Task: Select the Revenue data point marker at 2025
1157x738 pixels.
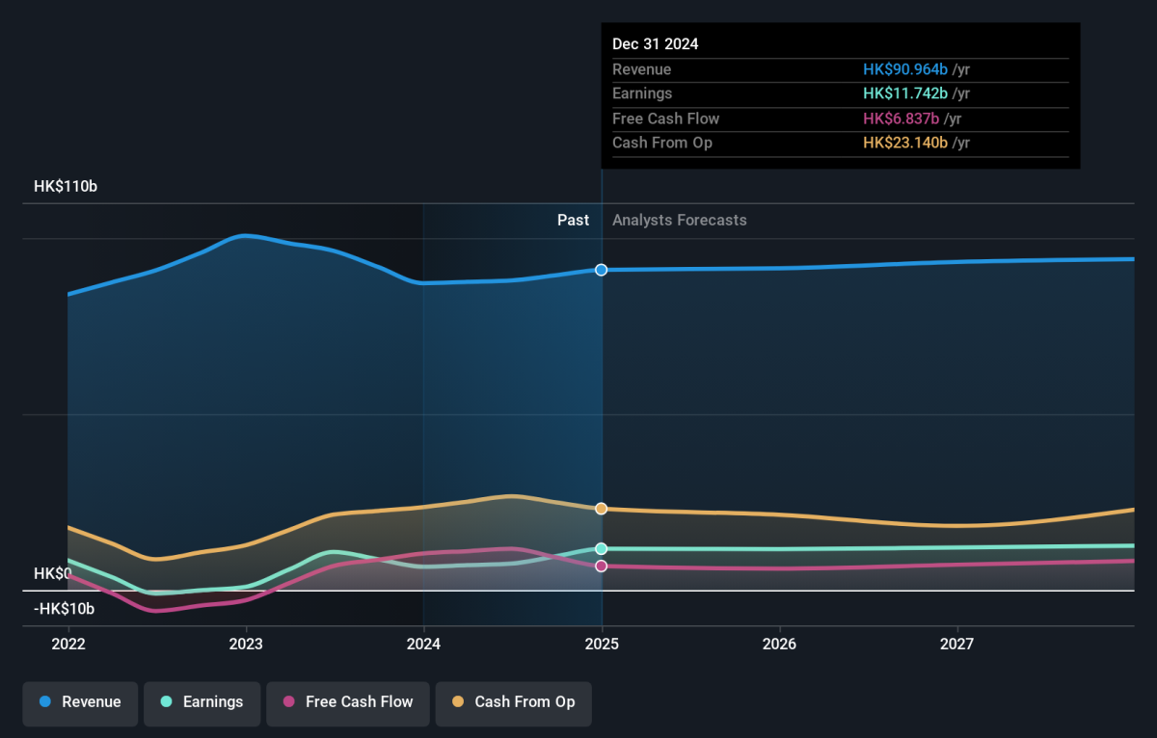Action: point(602,270)
